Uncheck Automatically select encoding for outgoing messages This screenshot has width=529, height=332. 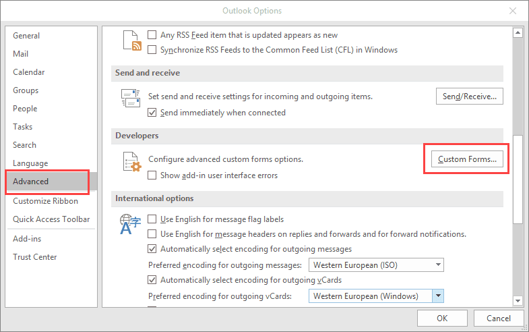pos(152,249)
